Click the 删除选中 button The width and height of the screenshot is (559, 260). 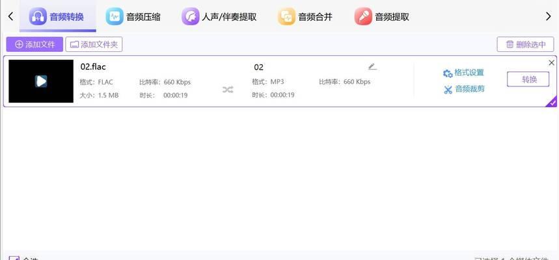(526, 44)
